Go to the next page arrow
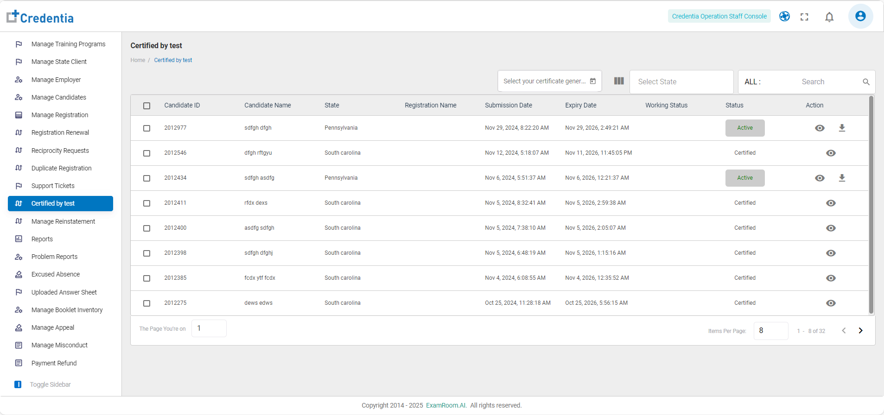 [860, 331]
